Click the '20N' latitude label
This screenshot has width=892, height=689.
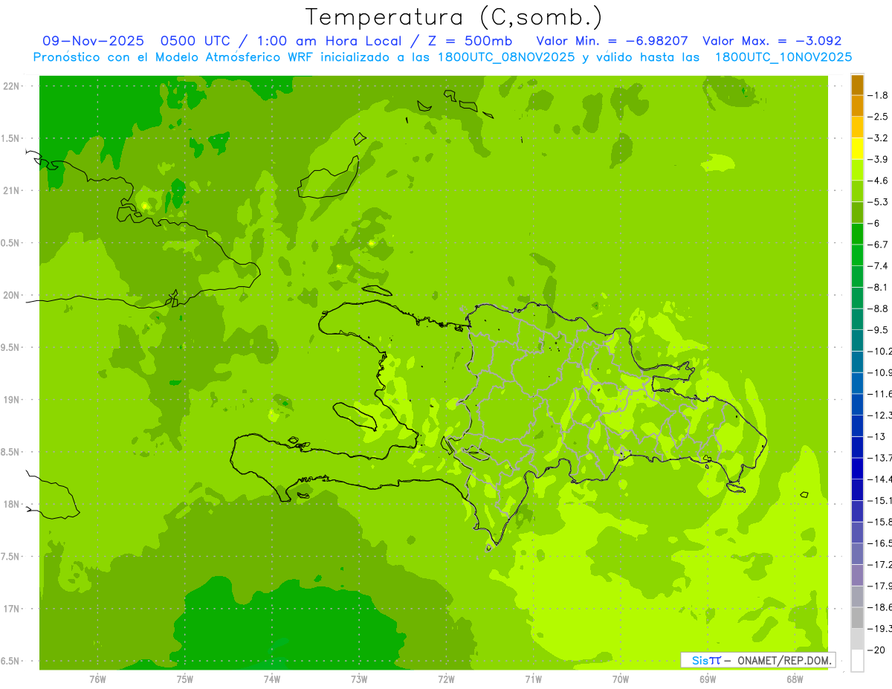click(12, 295)
